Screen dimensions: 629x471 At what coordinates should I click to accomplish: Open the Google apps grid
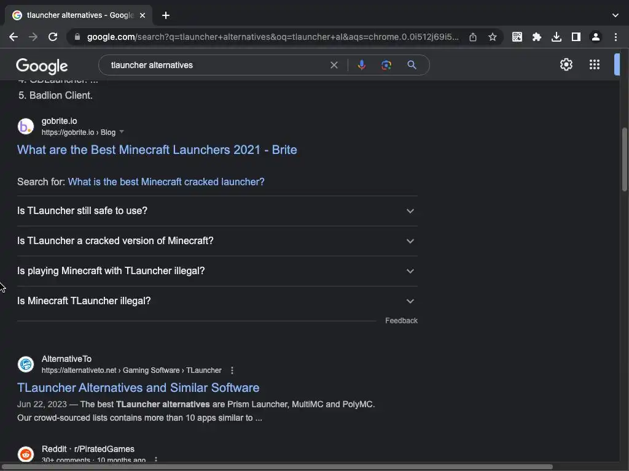(595, 64)
